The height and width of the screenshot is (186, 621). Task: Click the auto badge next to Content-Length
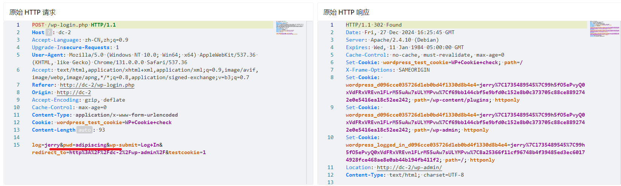[x=84, y=130]
